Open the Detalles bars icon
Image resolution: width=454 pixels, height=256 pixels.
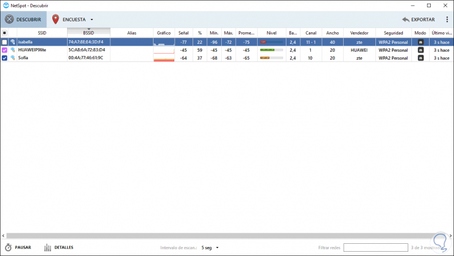[48, 247]
